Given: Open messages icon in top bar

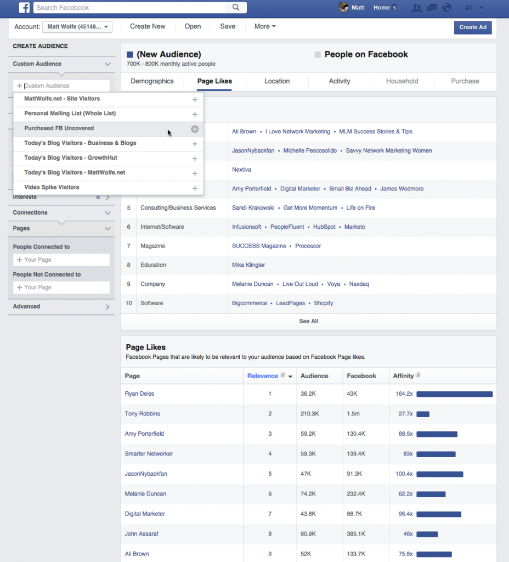Looking at the screenshot, I should 432,8.
